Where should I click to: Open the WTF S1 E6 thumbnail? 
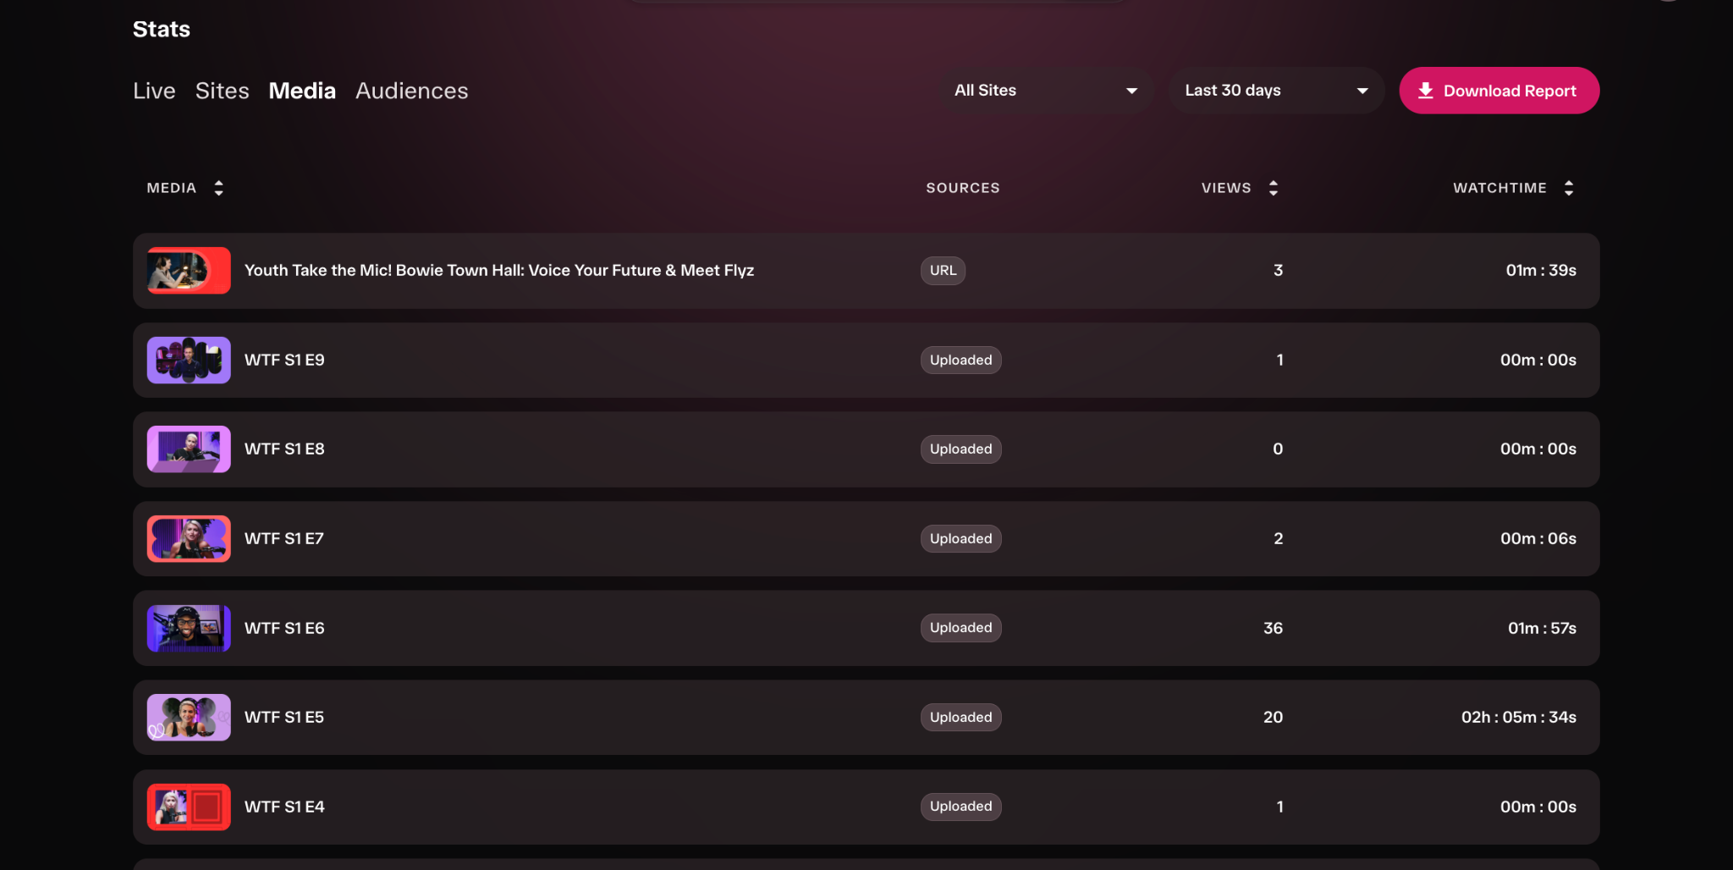point(189,628)
